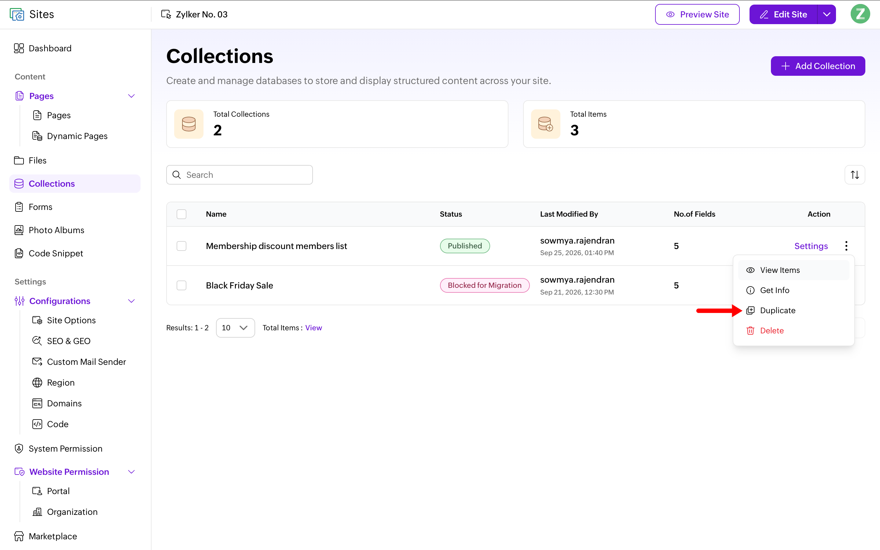Open System Permission page

[58, 449]
